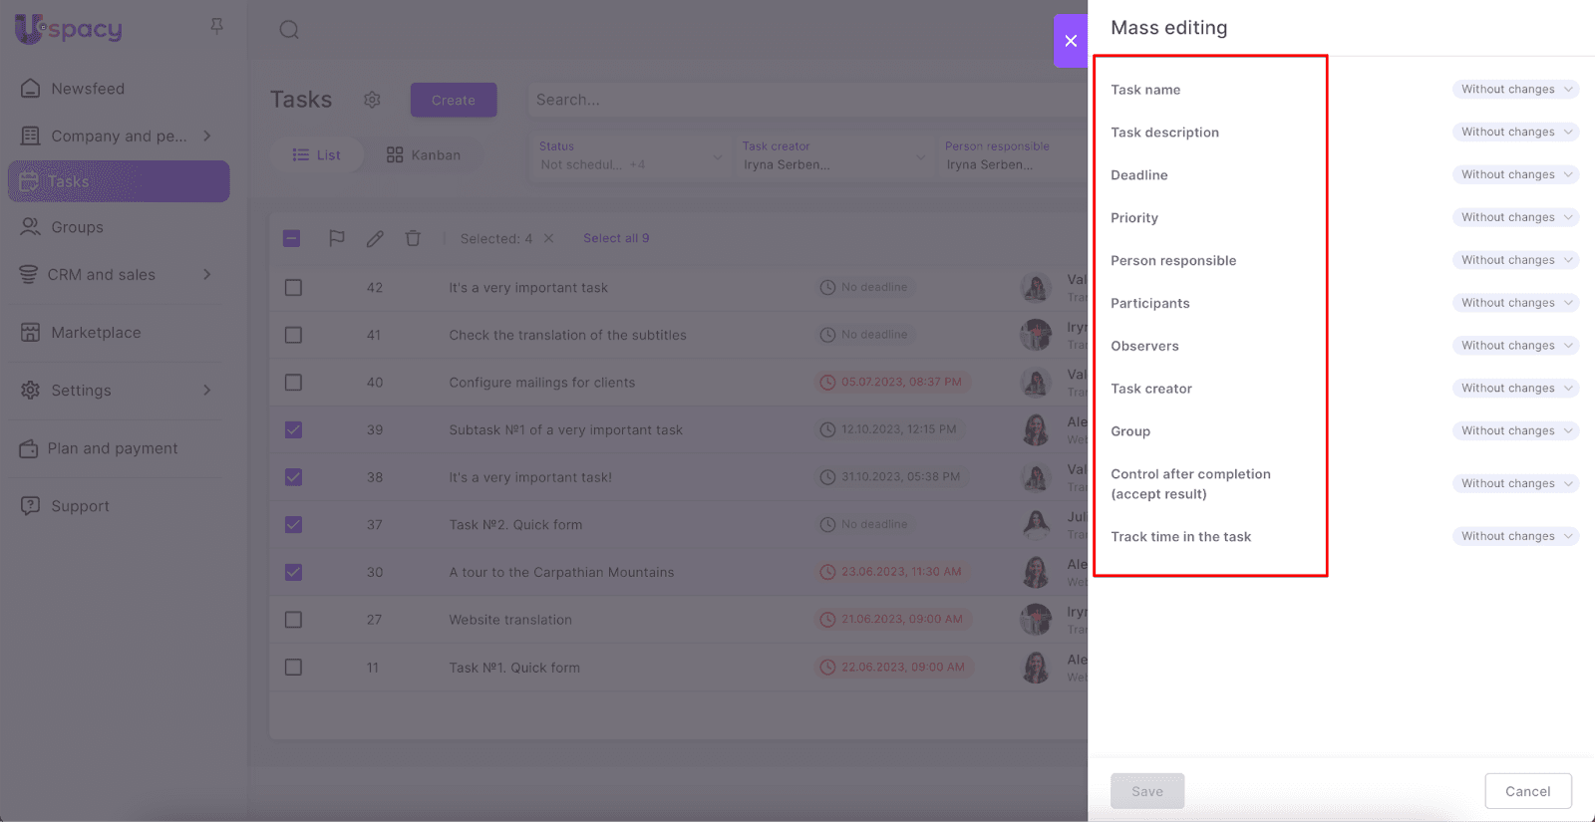
Task: Click the Search tasks input field
Action: (797, 100)
